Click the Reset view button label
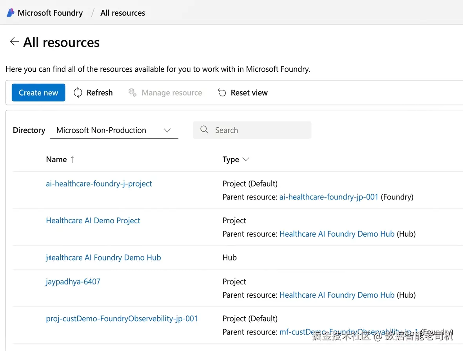 coord(249,92)
